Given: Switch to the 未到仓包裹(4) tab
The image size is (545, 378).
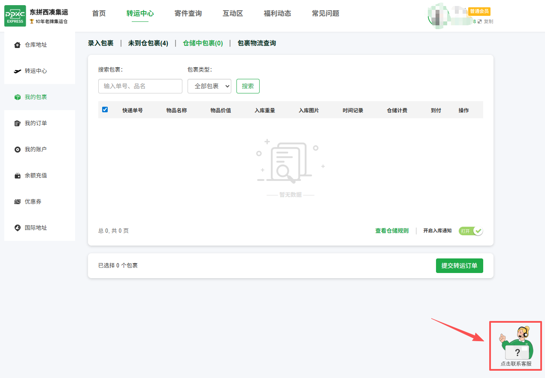Looking at the screenshot, I should (x=148, y=43).
